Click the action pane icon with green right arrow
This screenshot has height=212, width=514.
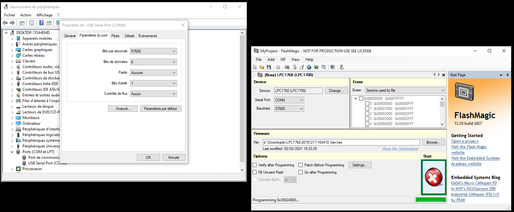coord(49,23)
